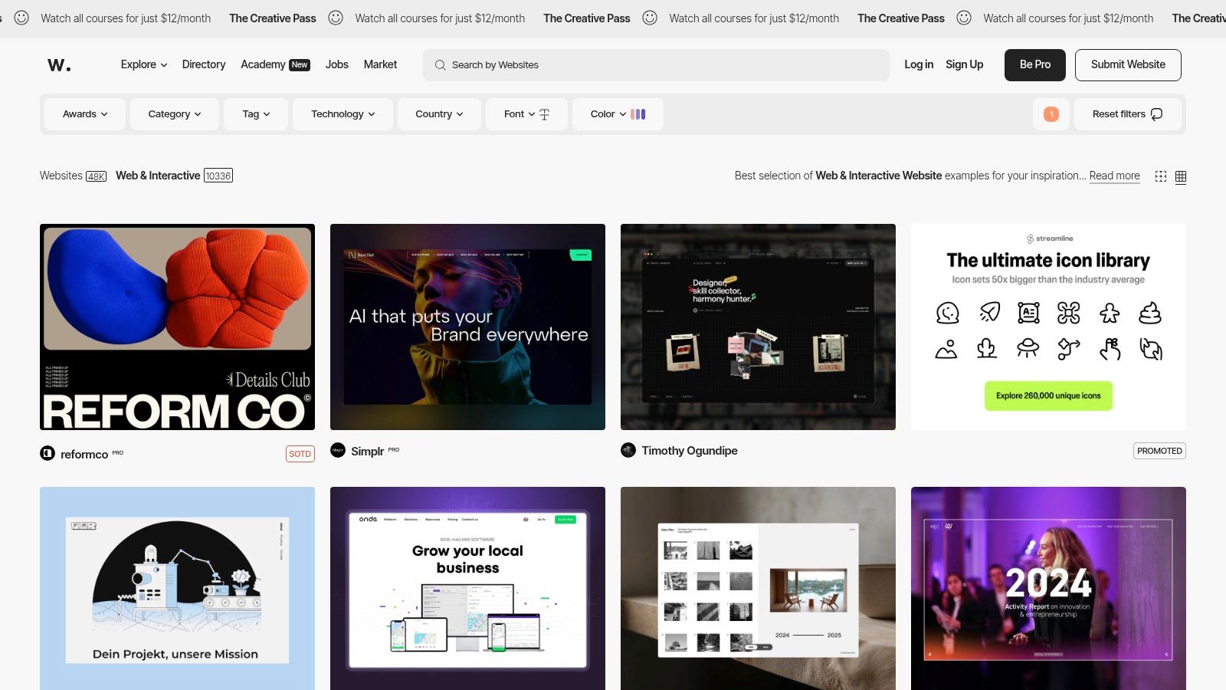Click the reformco site name

click(84, 454)
